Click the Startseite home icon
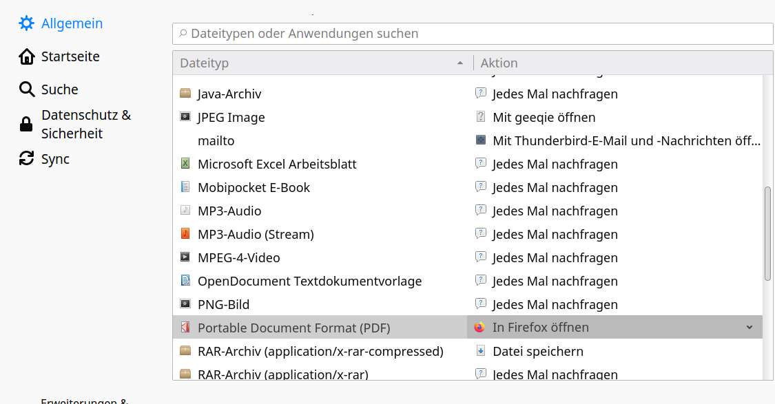The image size is (775, 404). [x=26, y=56]
